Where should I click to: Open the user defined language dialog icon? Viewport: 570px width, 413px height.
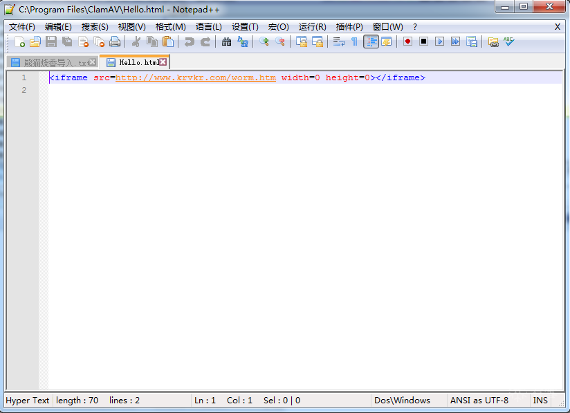[x=387, y=42]
